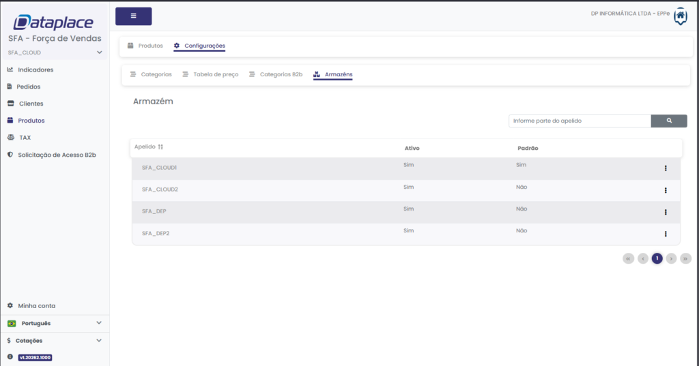Open Minha conta settings
Screen dimensions: 699x366
(36, 306)
